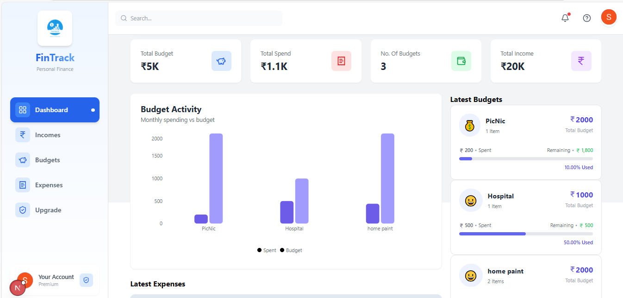This screenshot has width=623, height=298.
Task: Click the notification bell icon
Action: click(x=565, y=18)
